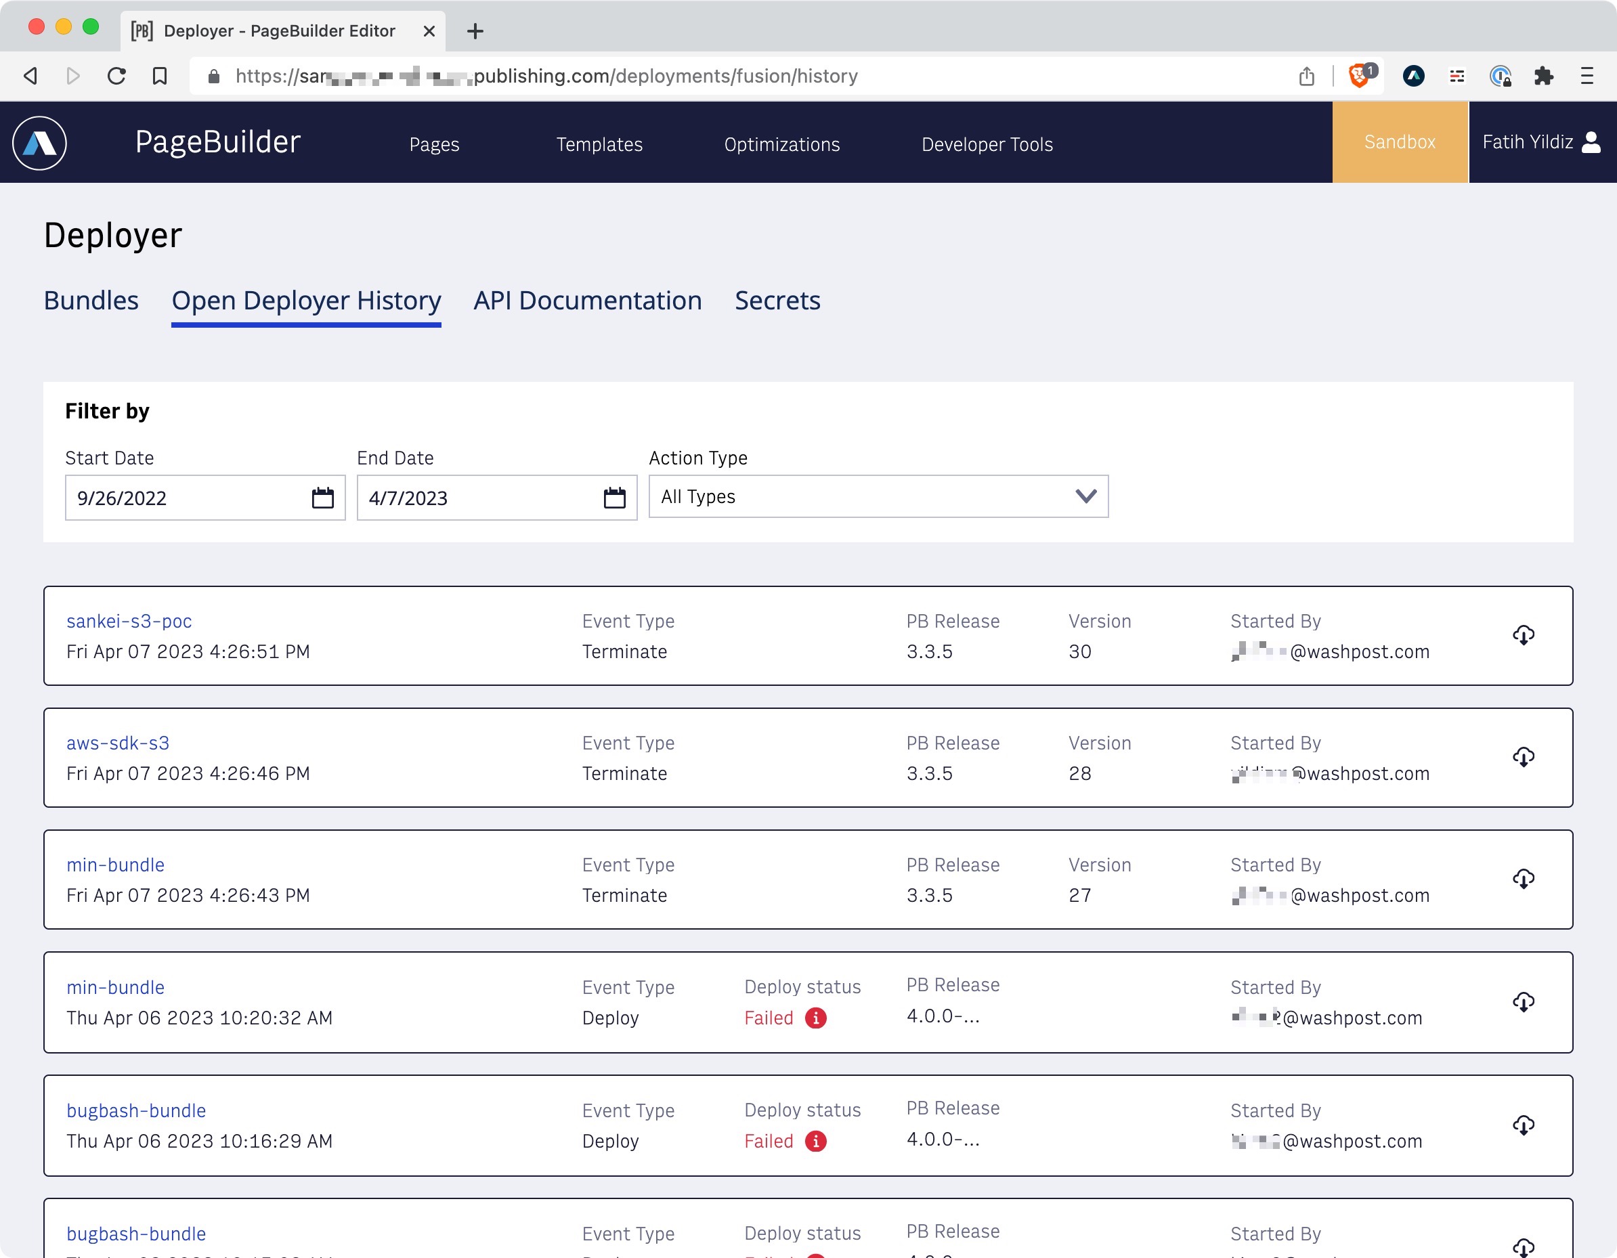
Task: View the site lock security icon
Action: (214, 76)
